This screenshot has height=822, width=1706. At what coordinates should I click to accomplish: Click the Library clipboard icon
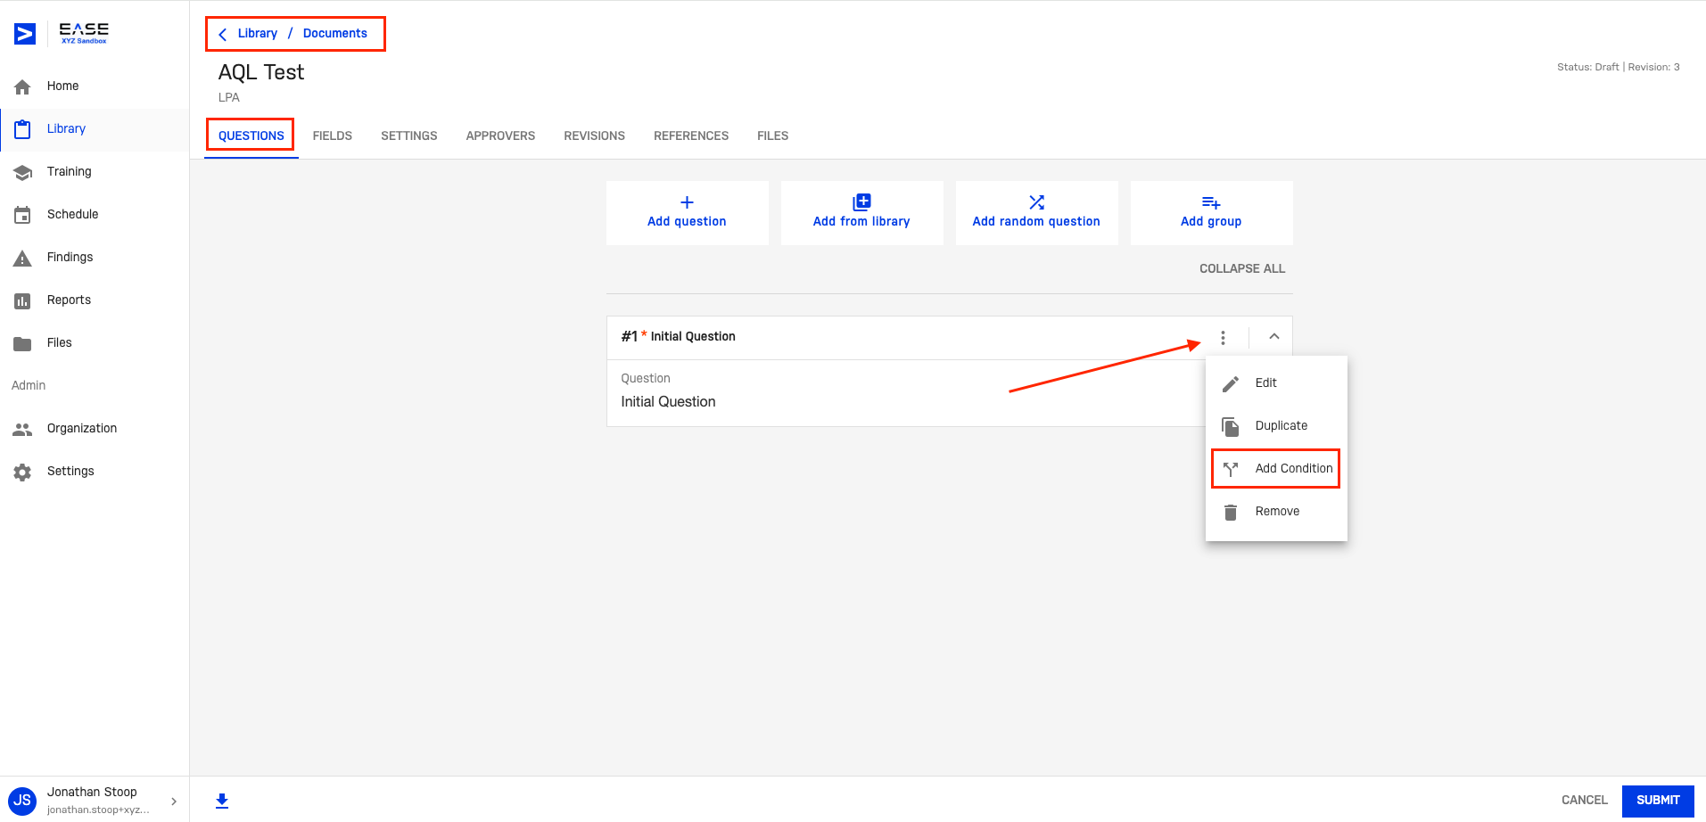[22, 129]
